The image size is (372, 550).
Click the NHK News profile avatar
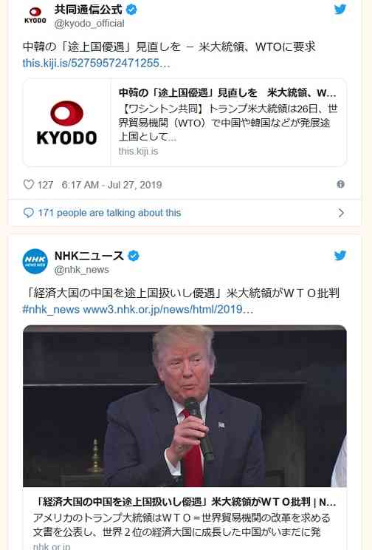35,261
